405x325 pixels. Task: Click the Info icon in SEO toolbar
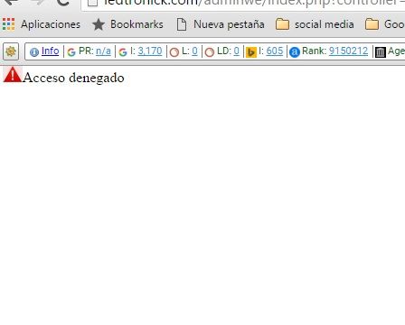(34, 52)
